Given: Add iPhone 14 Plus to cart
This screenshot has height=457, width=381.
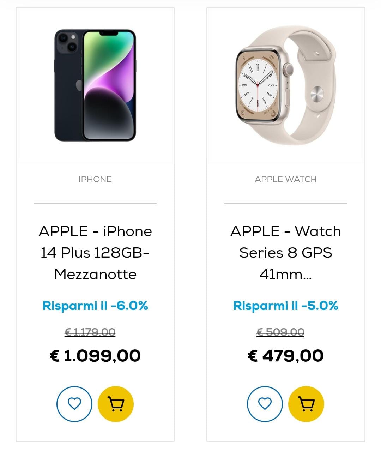Looking at the screenshot, I should pos(116,404).
